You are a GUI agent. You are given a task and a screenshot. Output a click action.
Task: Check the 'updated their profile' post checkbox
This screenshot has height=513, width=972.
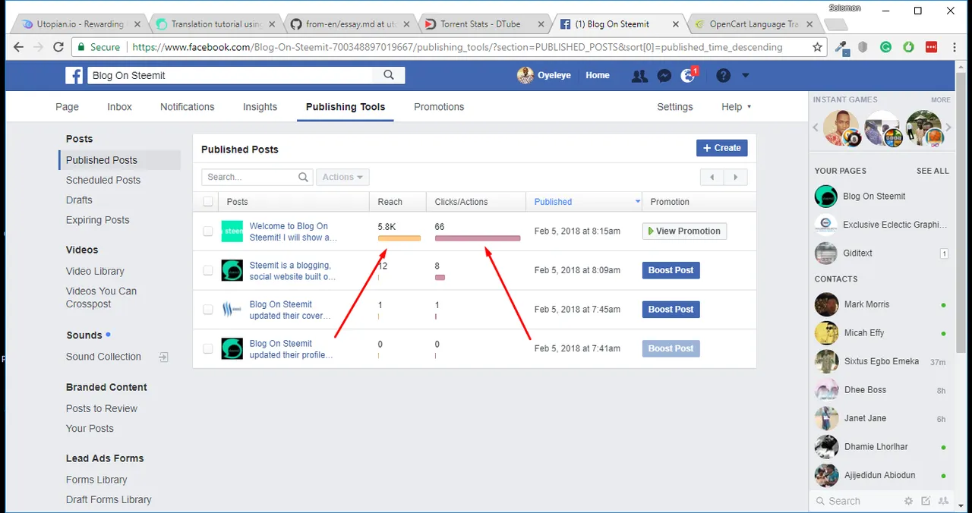(208, 349)
